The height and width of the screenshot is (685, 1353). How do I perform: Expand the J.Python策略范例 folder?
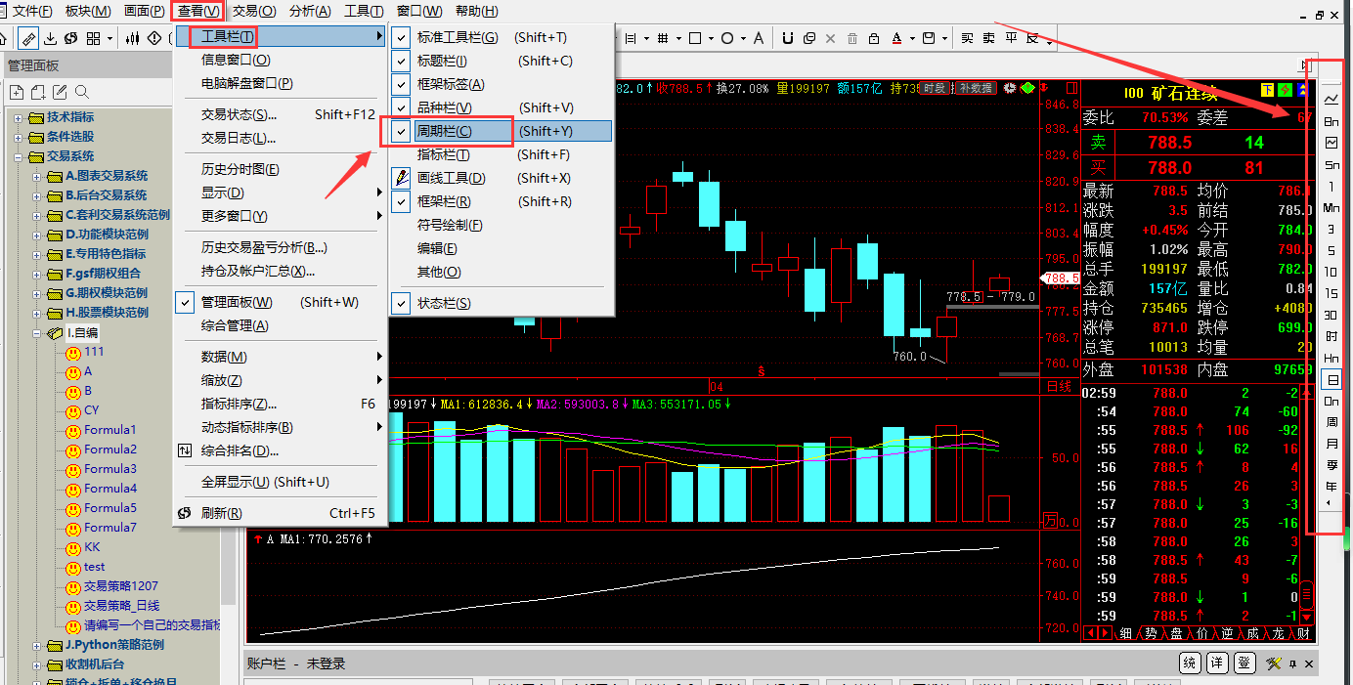pyautogui.click(x=38, y=645)
